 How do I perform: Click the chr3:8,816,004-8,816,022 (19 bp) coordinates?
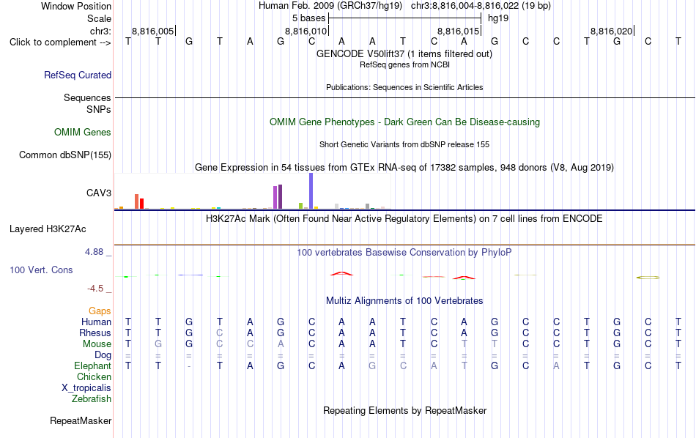(x=481, y=6)
